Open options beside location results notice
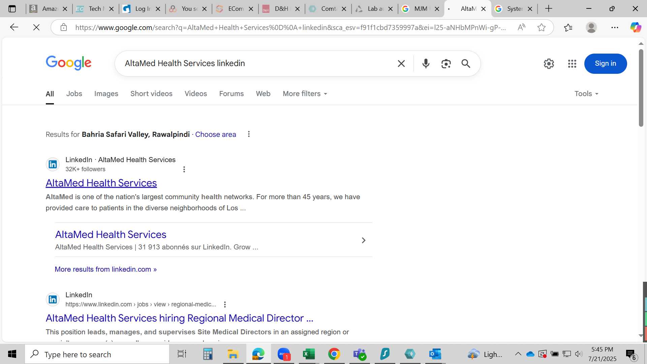The image size is (647, 364). [249, 134]
